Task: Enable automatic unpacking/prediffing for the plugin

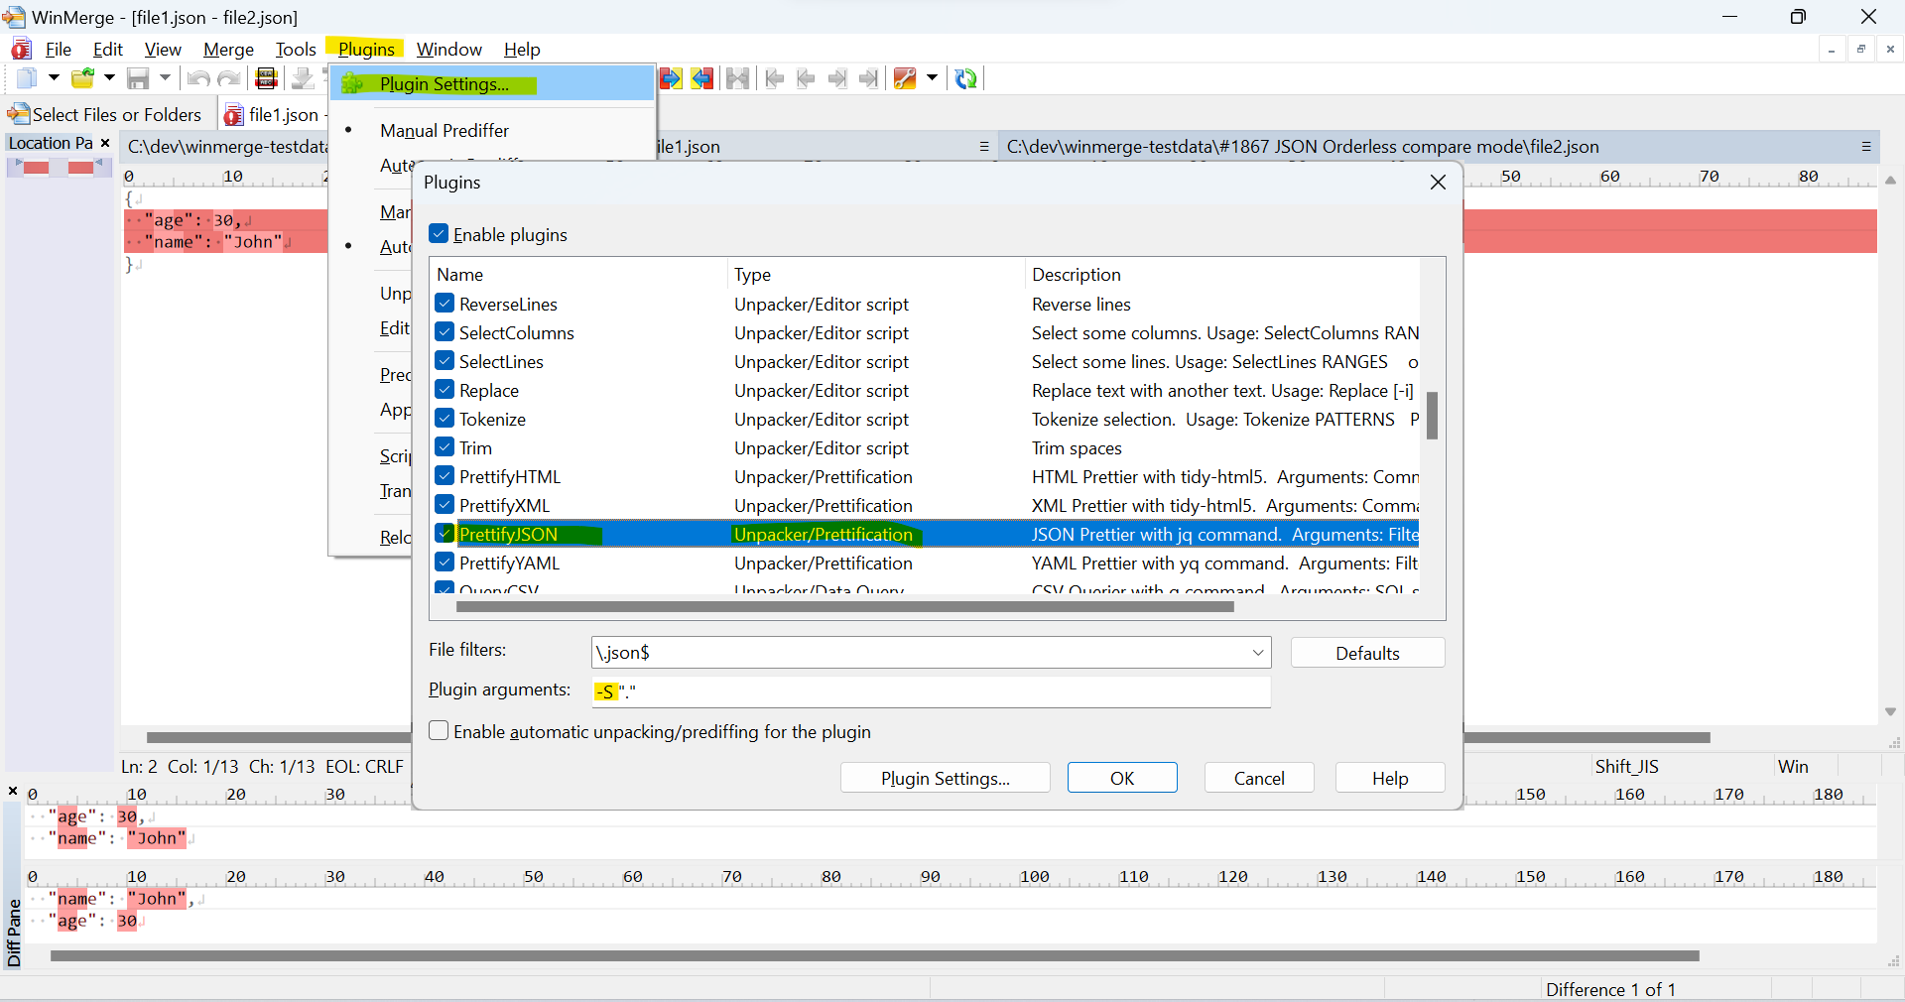Action: (438, 731)
